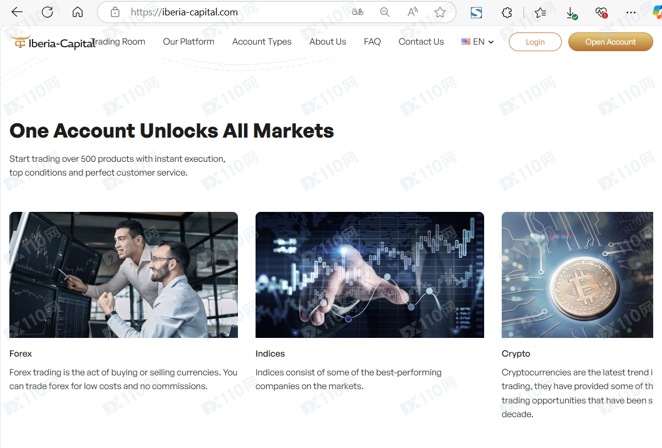Open the About Us menu item
Viewport: 662px width, 448px height.
tap(328, 41)
